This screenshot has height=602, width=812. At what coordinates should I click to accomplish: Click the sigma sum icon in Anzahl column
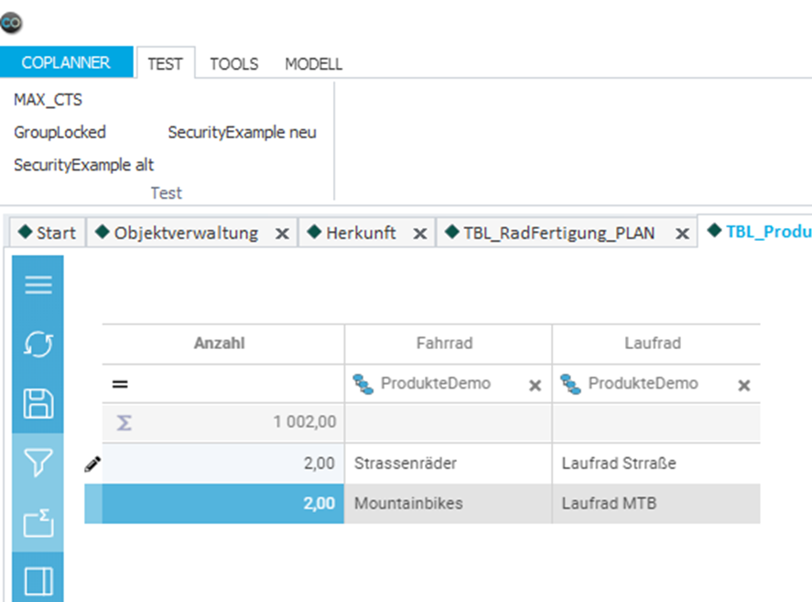tap(125, 422)
